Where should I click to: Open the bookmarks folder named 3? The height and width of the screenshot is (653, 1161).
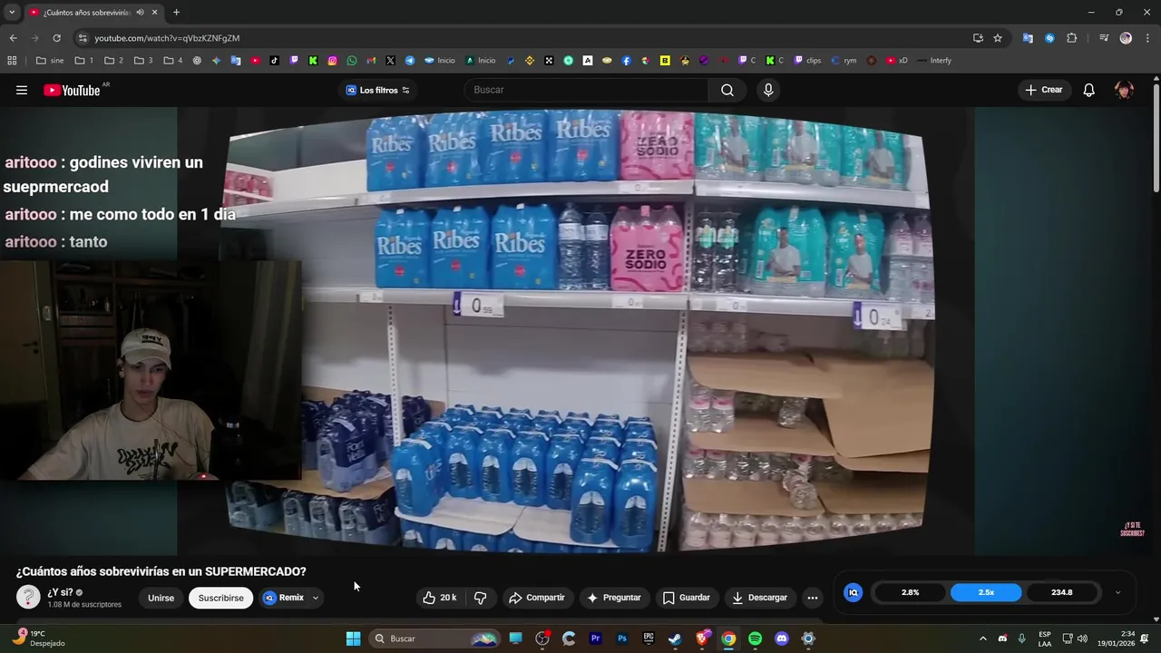click(143, 61)
